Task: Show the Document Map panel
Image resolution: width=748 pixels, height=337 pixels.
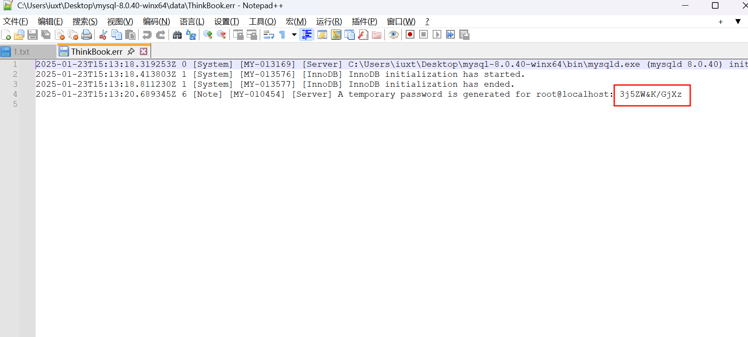Action: coord(336,35)
